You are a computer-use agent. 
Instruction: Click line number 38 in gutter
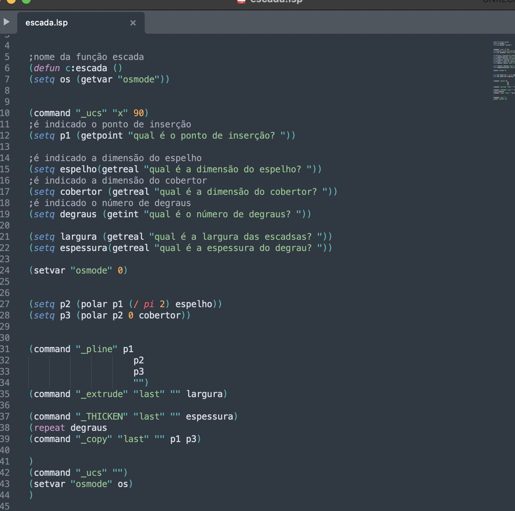pos(5,428)
